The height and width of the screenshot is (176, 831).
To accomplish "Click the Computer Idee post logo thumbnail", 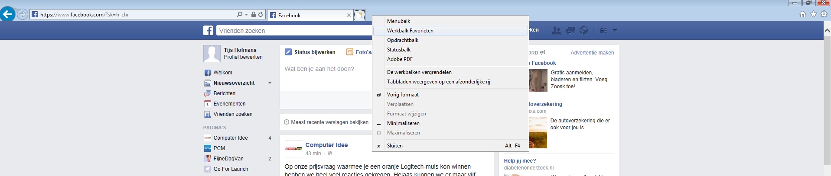I will (293, 148).
